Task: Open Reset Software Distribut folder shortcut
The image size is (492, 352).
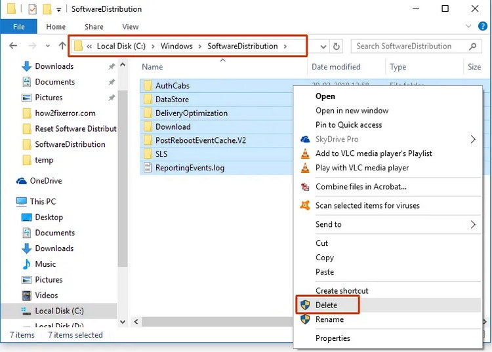Action: (75, 129)
